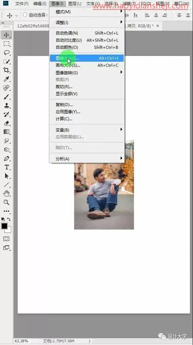
Task: Select the Pen tool
Action: pyautogui.click(x=6, y=158)
